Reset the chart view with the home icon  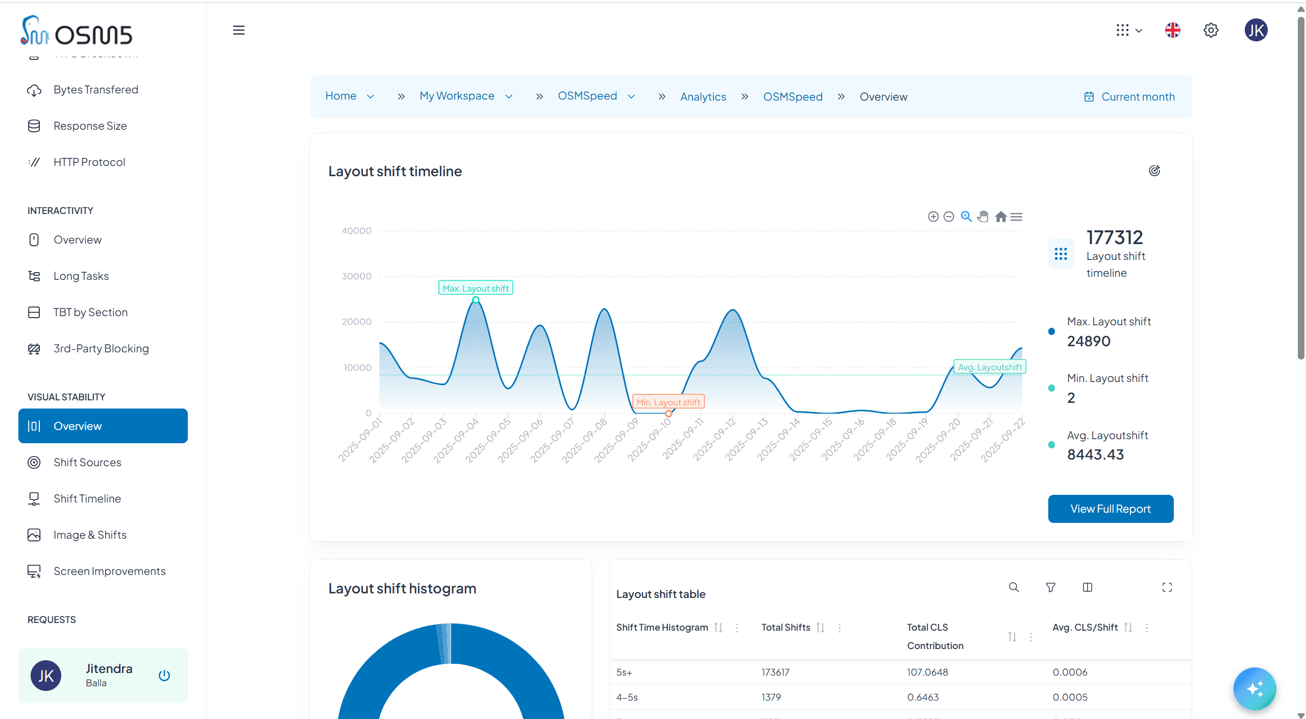[x=1000, y=217]
